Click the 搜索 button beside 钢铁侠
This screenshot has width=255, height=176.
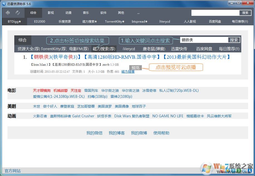tap(234, 40)
